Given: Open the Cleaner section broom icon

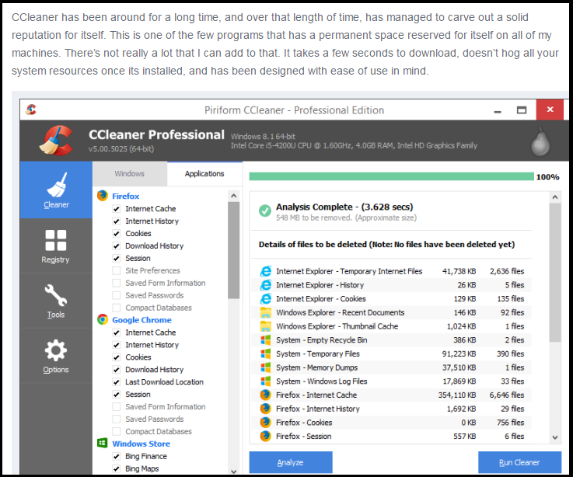Looking at the screenshot, I should [56, 185].
